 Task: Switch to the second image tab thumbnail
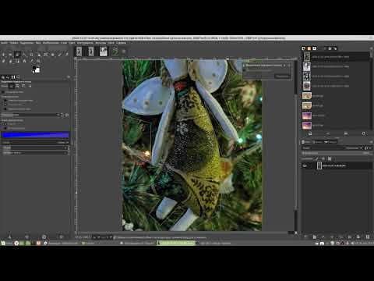tap(91, 51)
